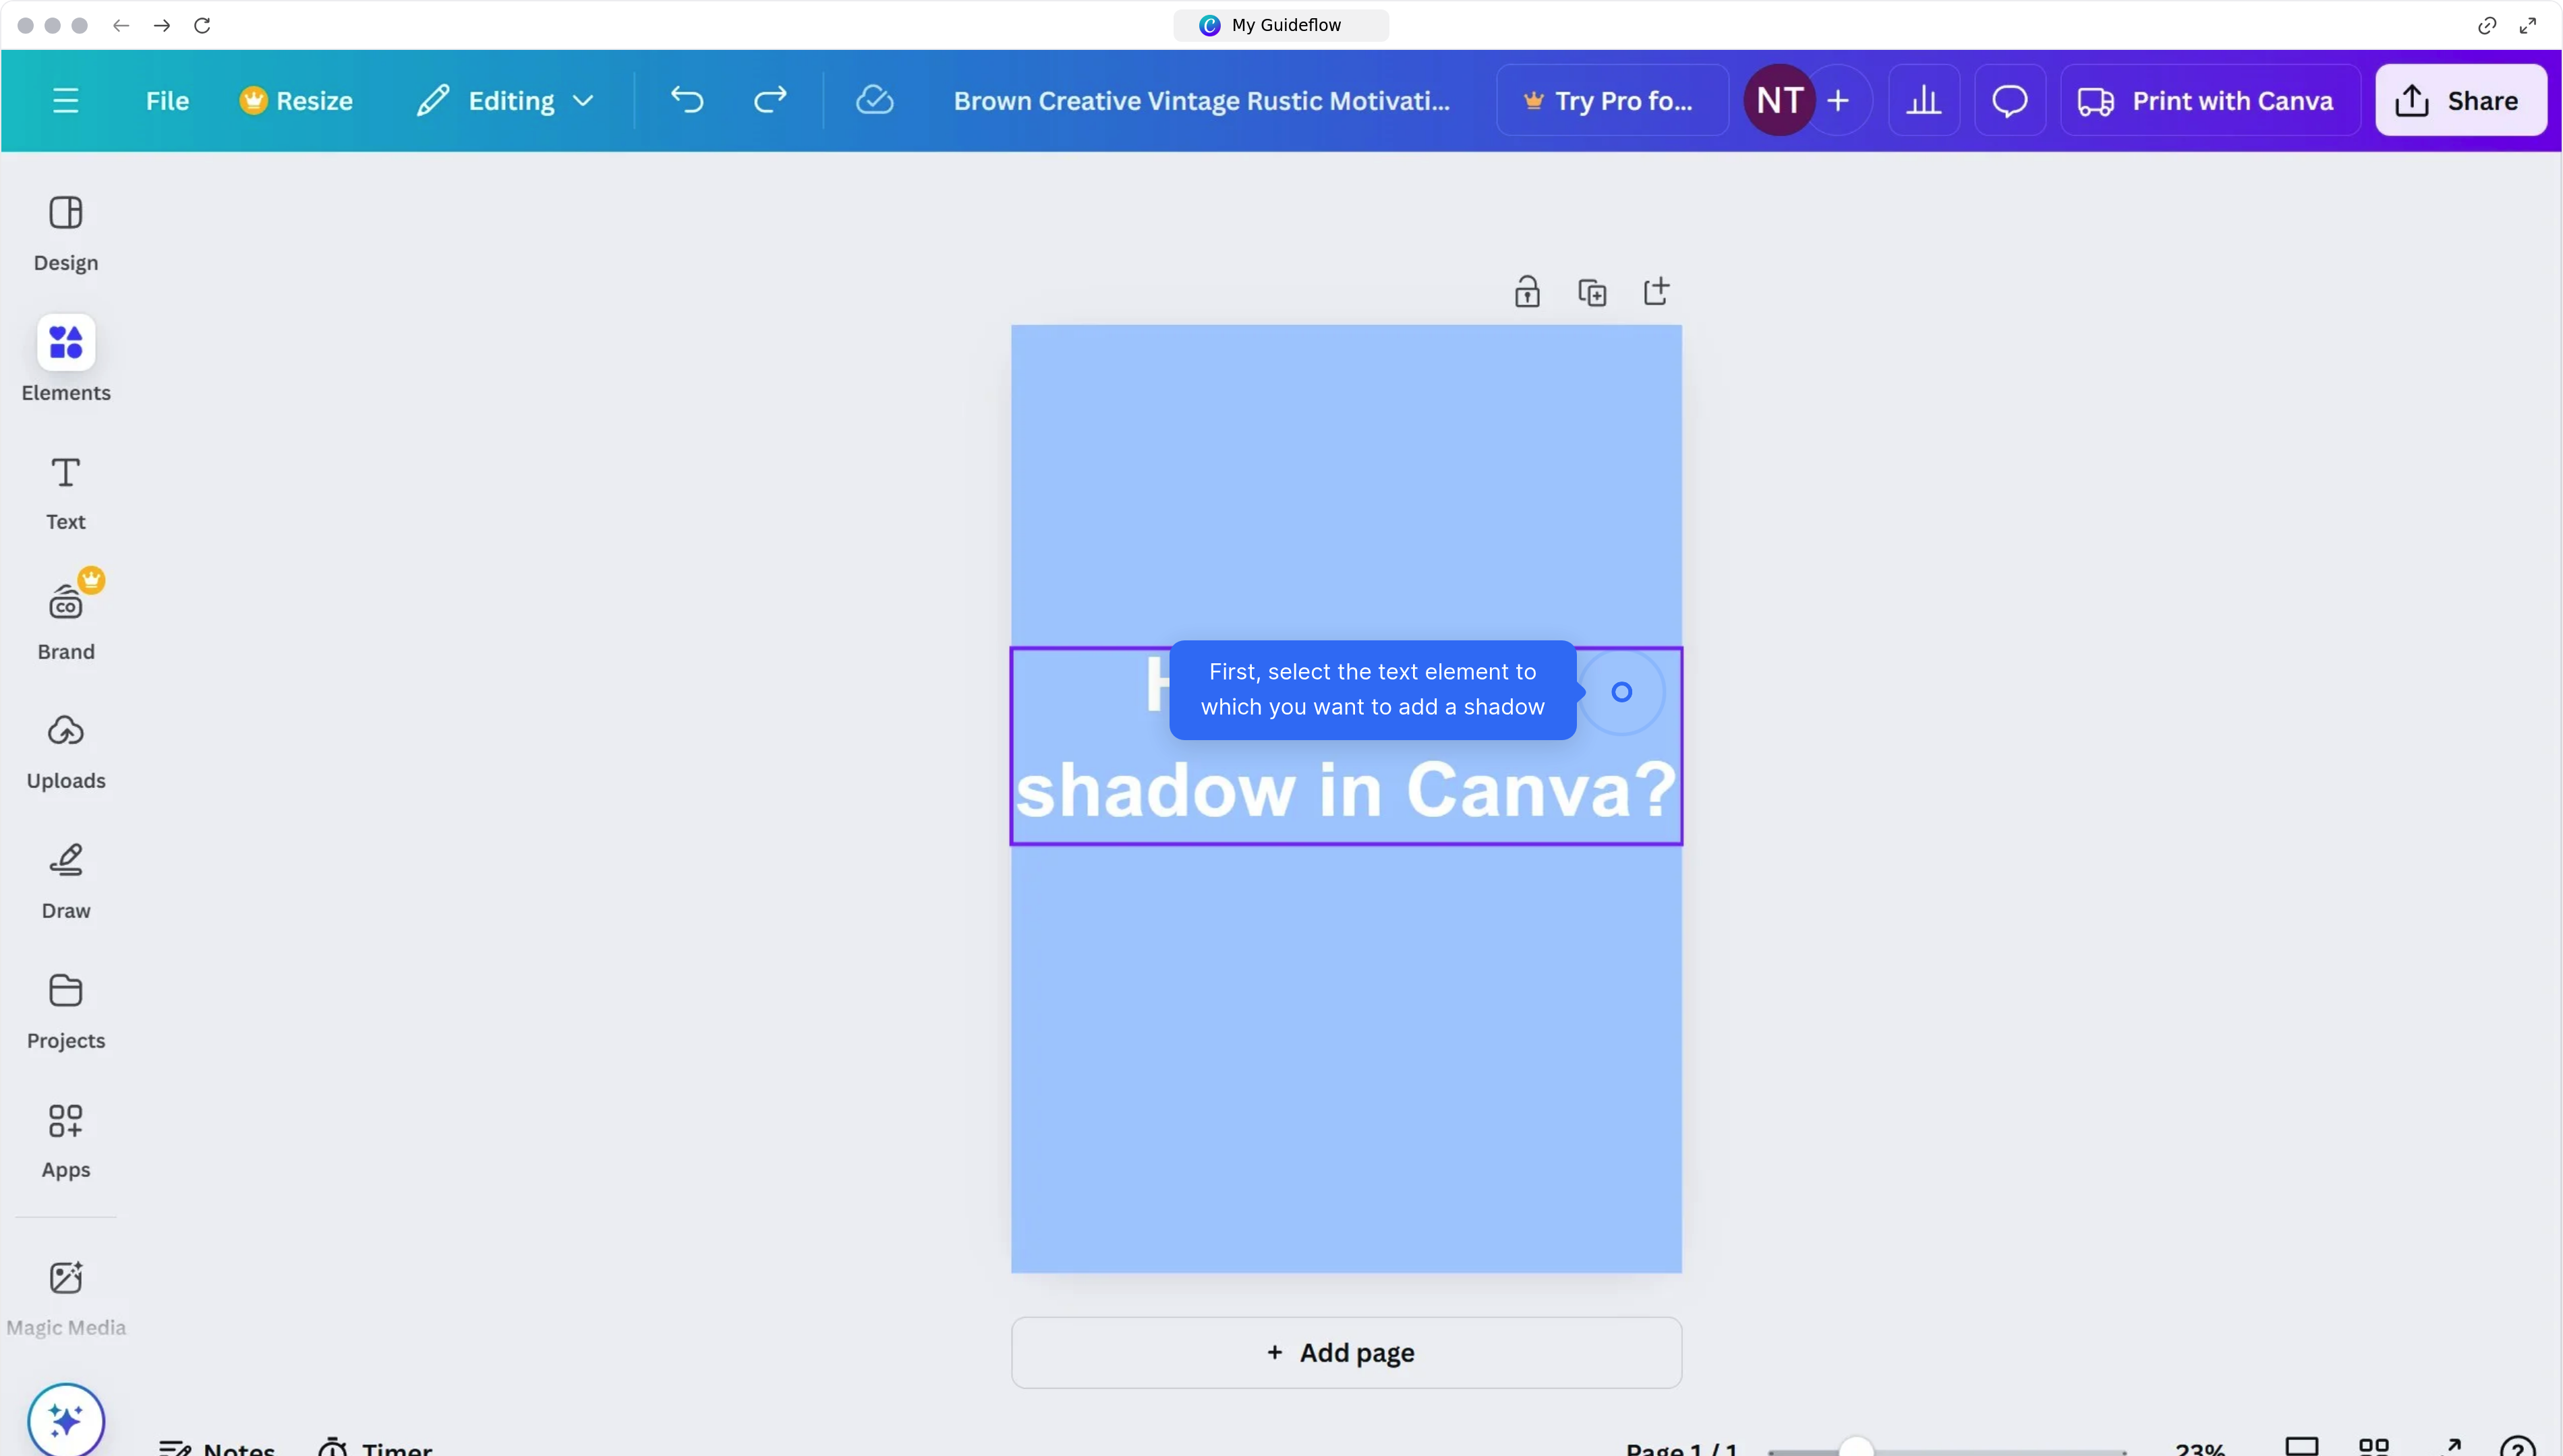Screen dimensions: 2563x1456
Task: Undo the last action
Action: click(x=686, y=99)
